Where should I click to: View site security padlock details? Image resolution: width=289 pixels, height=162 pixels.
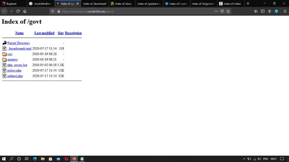59,11
